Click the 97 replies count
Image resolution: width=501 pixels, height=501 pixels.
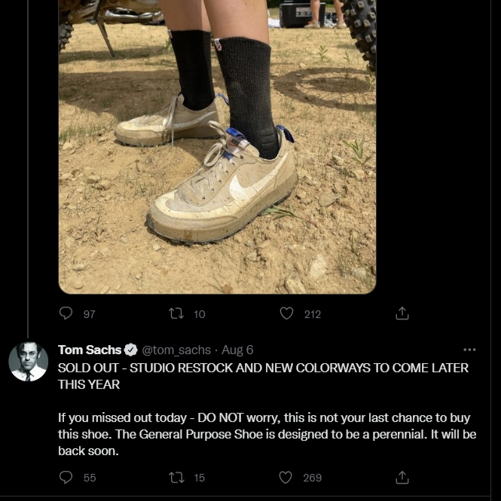[x=90, y=314]
